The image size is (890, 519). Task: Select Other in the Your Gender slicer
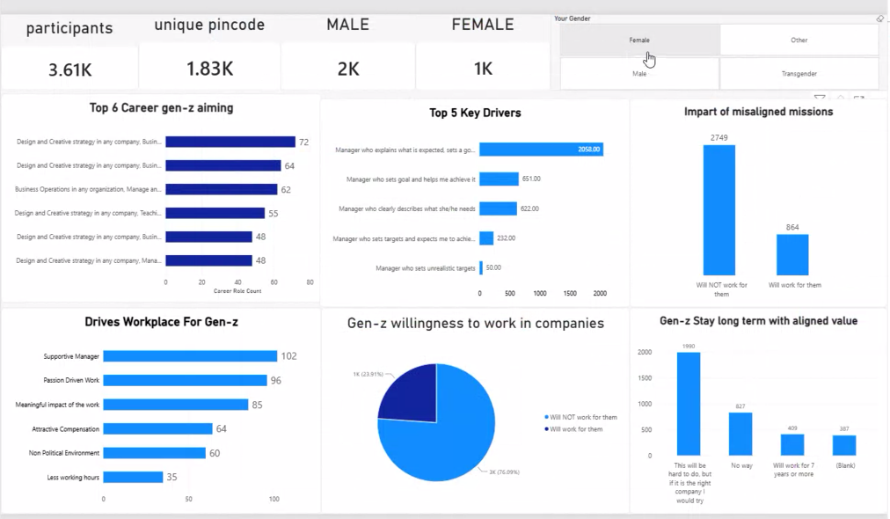point(799,40)
